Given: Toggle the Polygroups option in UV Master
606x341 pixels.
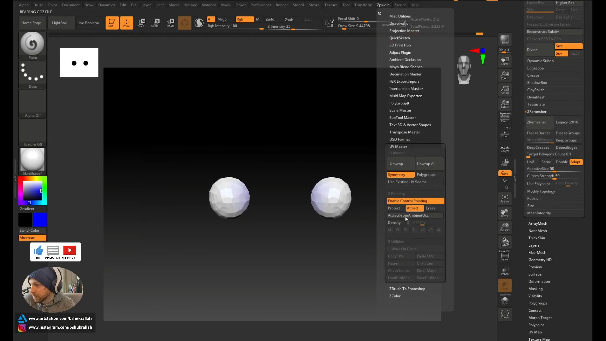Looking at the screenshot, I should tap(429, 175).
